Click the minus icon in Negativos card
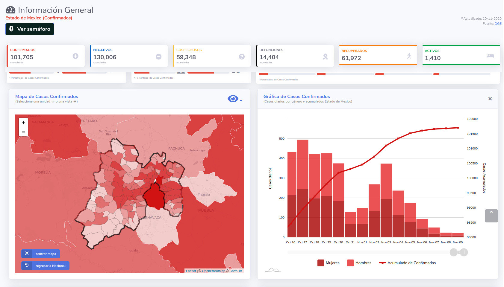Screen dimensions: 504x287 (159, 57)
